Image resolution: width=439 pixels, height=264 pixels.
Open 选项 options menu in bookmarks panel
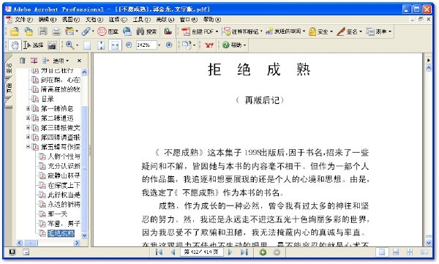click(x=61, y=61)
